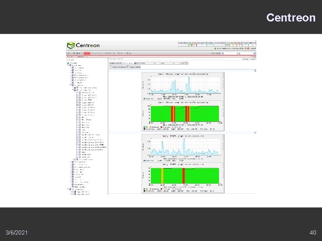The image size is (322, 241).
Task: Toggle the Display Status checkbox
Action: [x=128, y=67]
